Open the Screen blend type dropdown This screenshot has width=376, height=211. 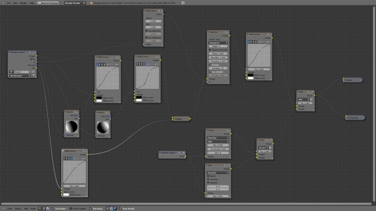(x=263, y=148)
